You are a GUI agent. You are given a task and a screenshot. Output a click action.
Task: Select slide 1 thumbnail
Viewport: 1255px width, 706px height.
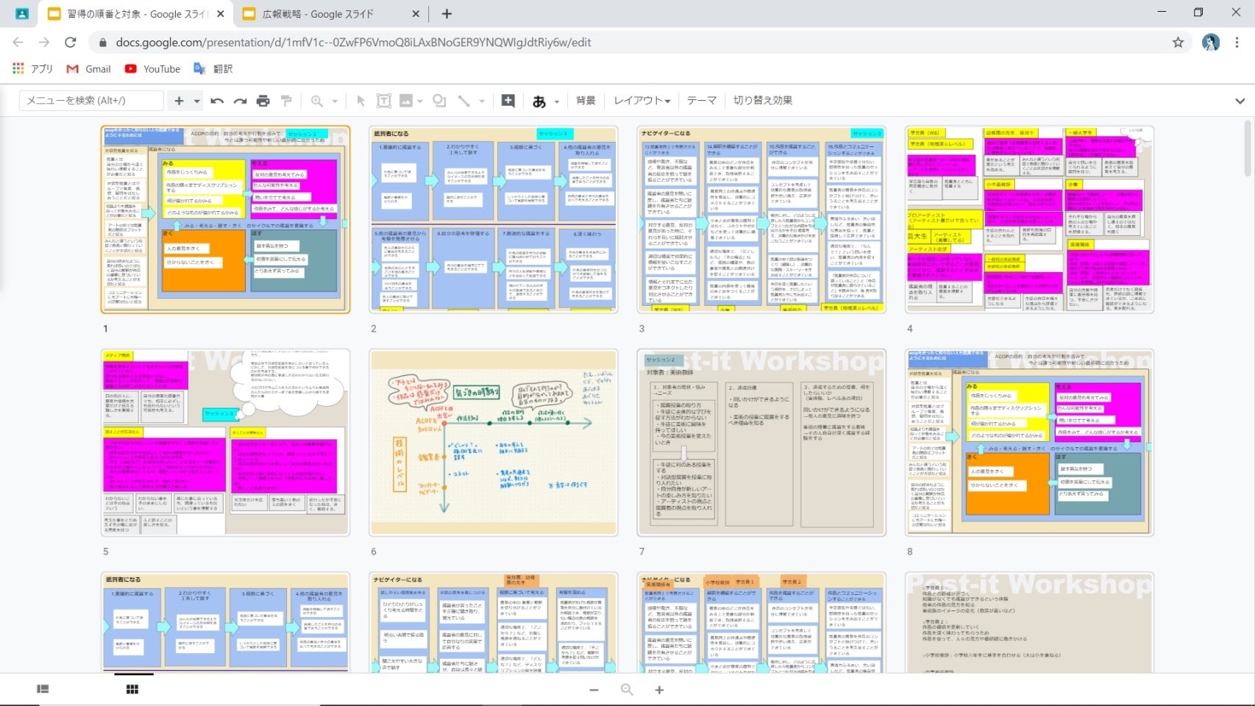(225, 219)
